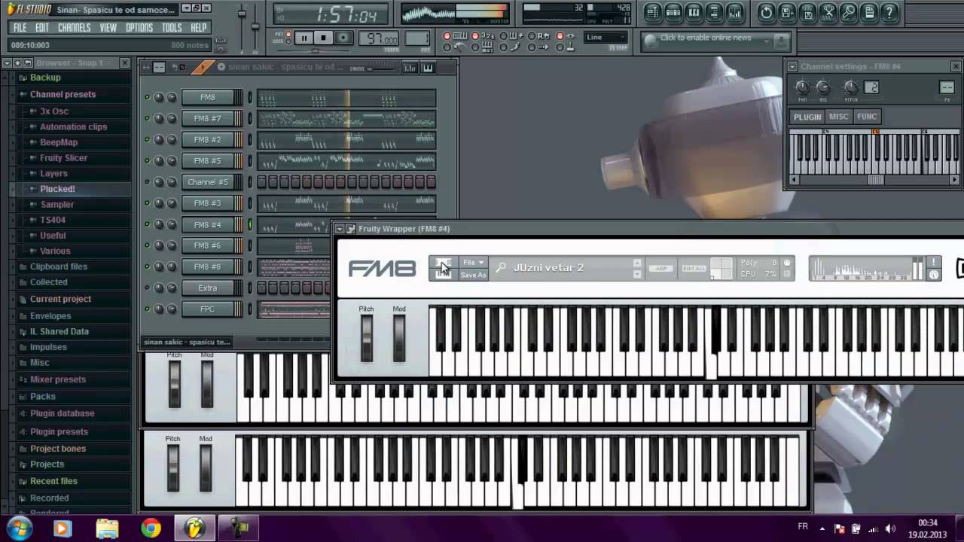
Task: Toggle the FPC channel mute LED
Action: (147, 309)
